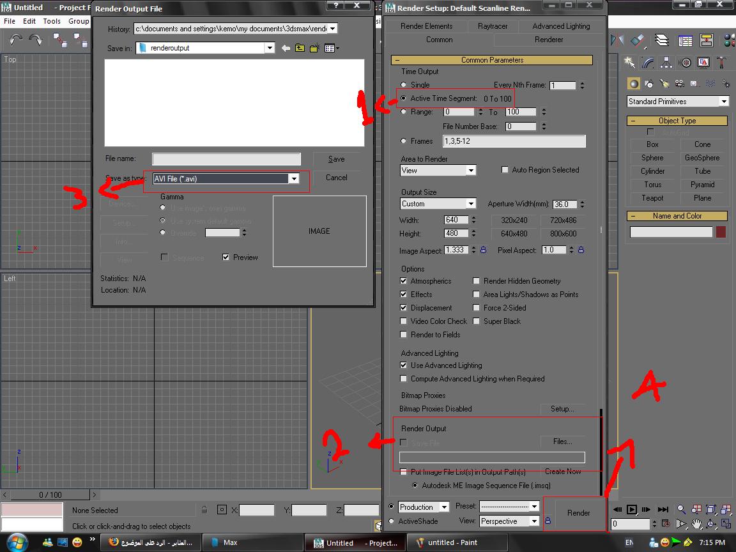Select the Frames time output radio button

pos(403,141)
